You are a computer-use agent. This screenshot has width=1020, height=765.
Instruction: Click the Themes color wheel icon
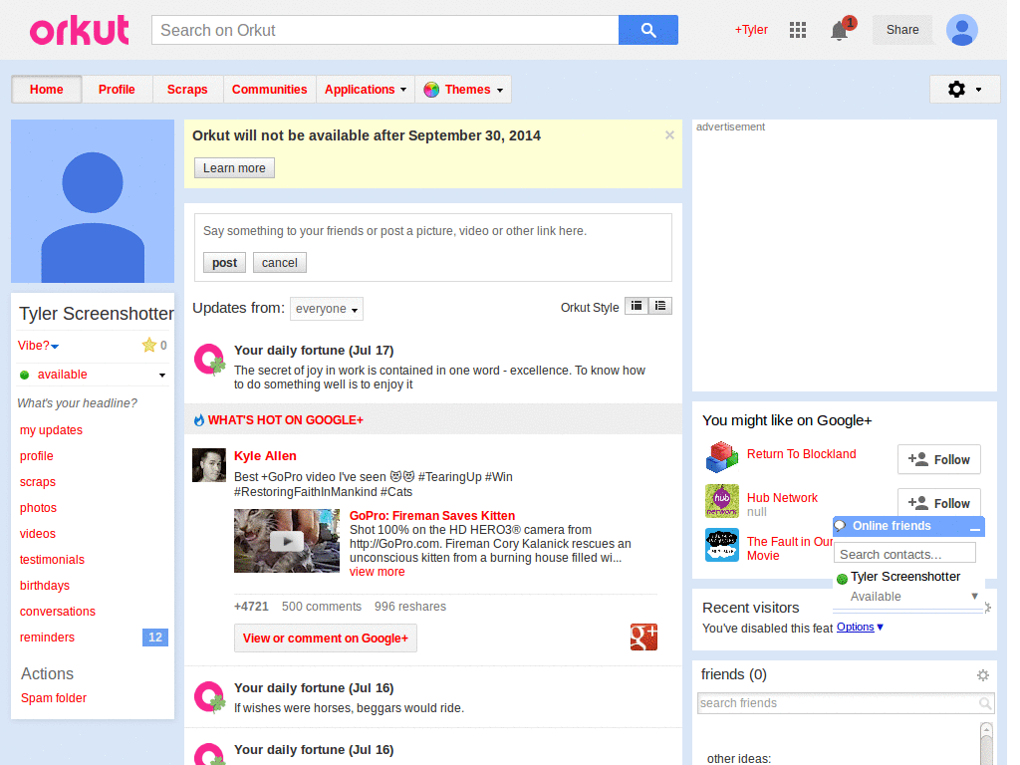click(430, 90)
